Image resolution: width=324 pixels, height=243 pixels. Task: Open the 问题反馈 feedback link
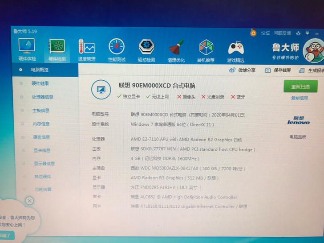coord(282,33)
